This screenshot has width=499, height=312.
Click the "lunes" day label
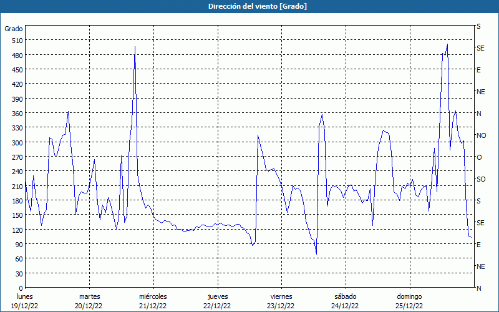pyautogui.click(x=25, y=297)
